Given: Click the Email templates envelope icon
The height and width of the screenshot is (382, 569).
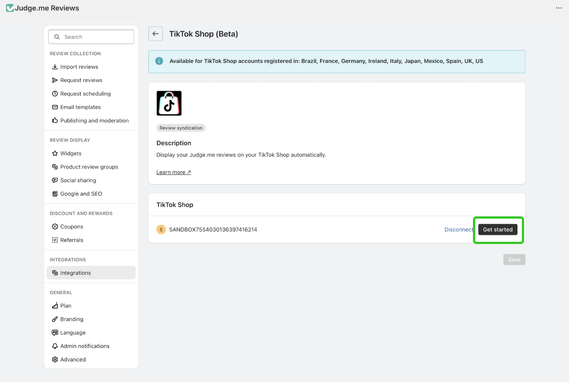Looking at the screenshot, I should 55,107.
